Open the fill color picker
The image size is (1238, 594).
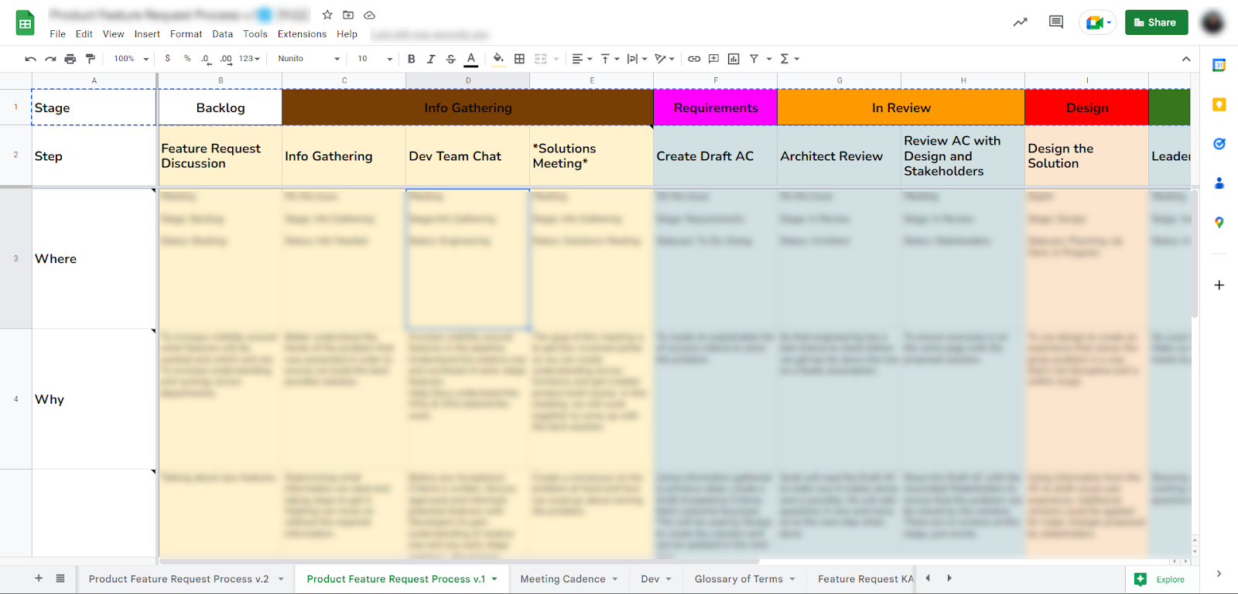click(498, 59)
